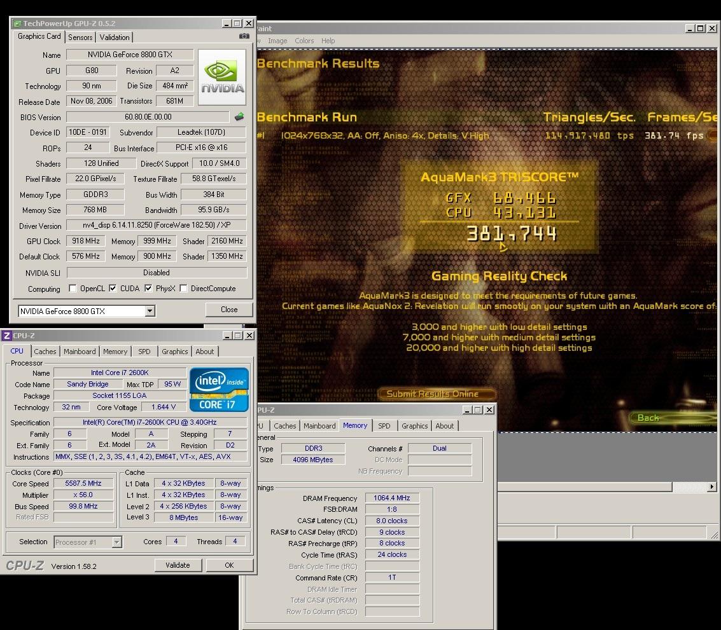Open the Mainboard tab in the memory CPU-Z window

click(x=319, y=426)
